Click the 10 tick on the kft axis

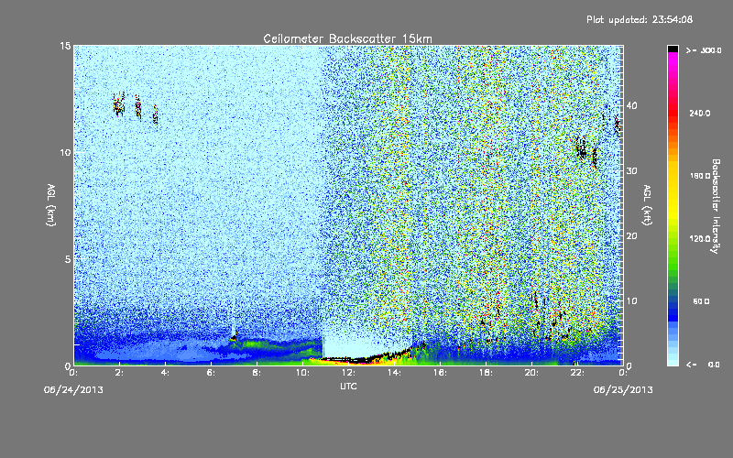click(631, 301)
